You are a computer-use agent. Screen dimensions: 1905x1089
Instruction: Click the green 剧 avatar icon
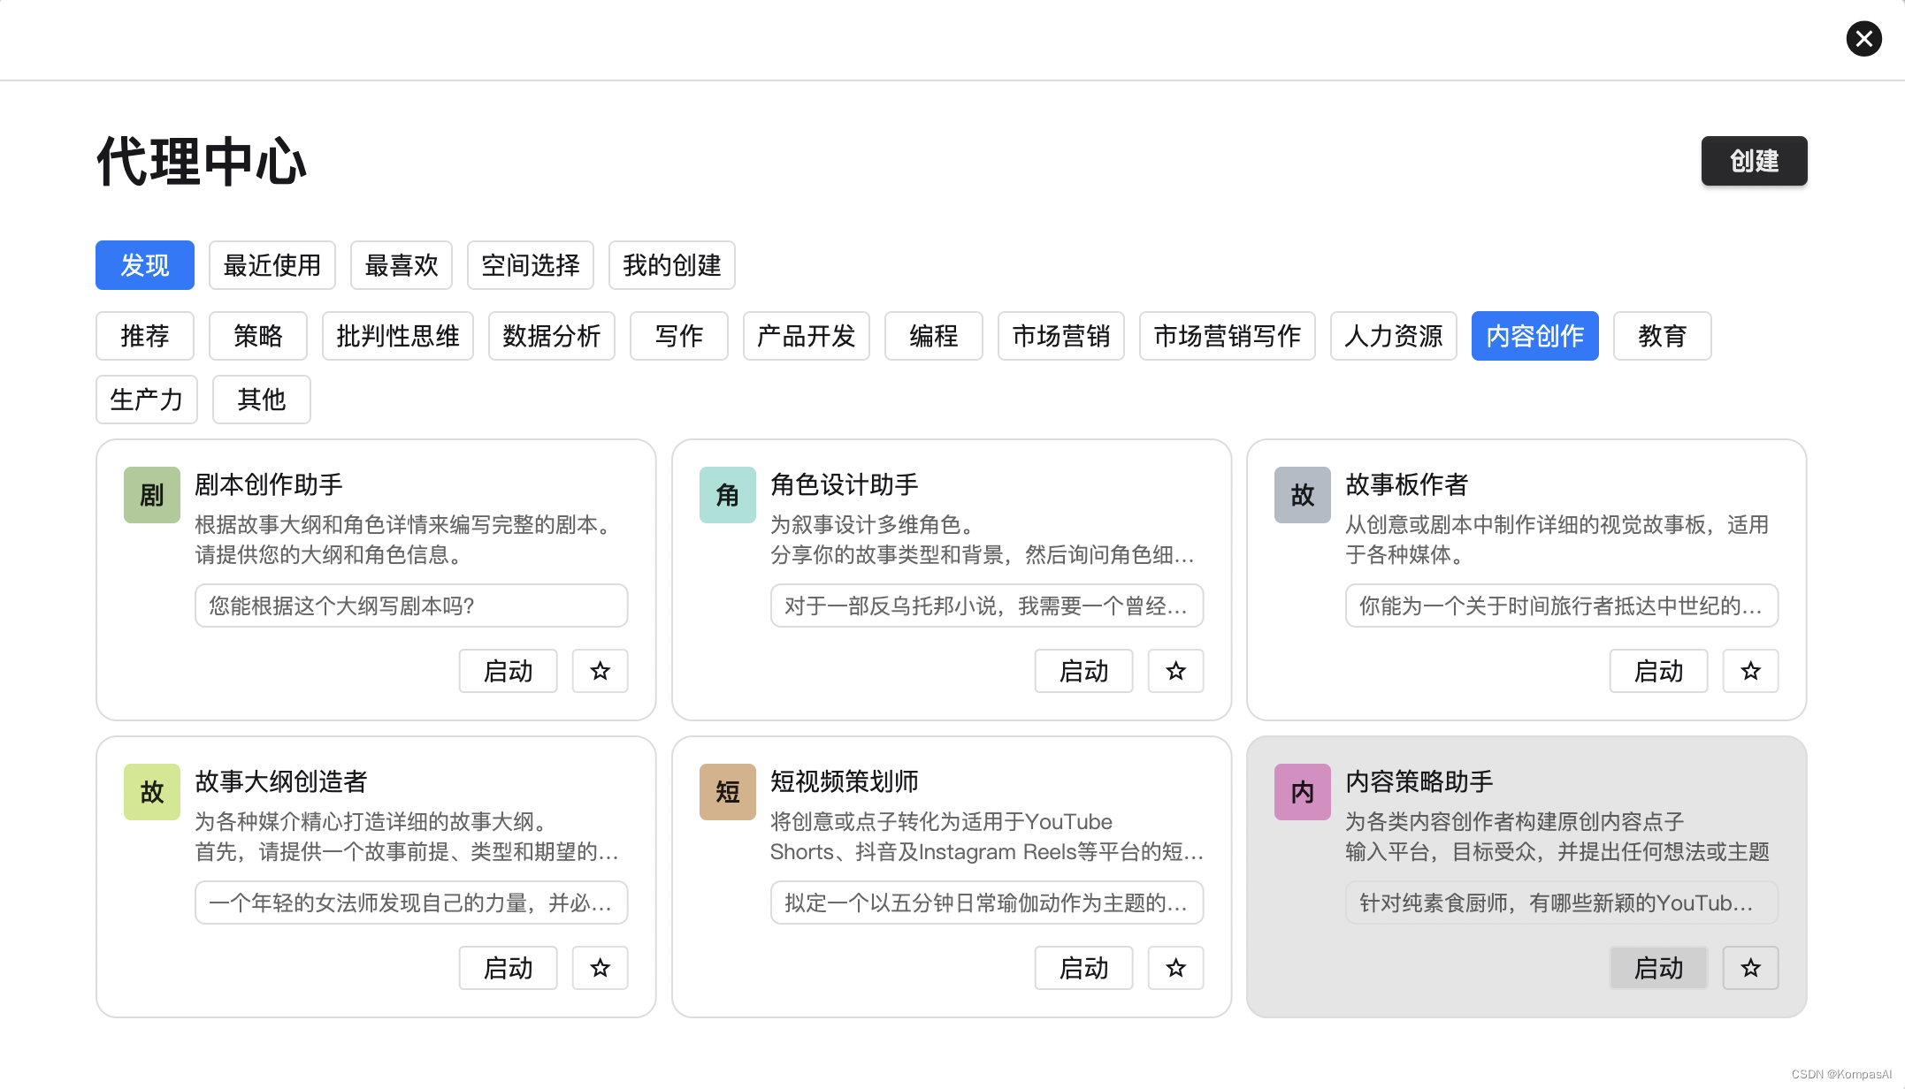152,495
